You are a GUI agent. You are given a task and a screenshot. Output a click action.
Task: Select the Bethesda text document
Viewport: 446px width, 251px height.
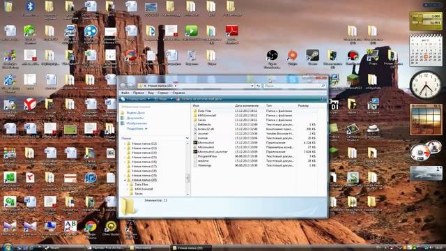[x=204, y=124]
